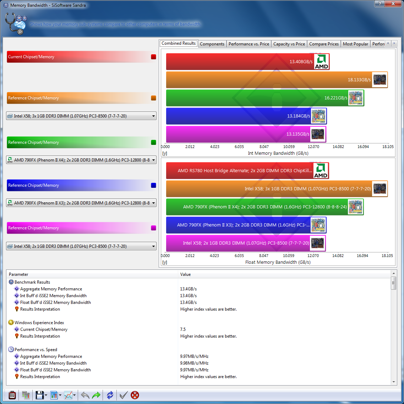Switch to the Combined Results tab
Screen dimensions: 404x404
point(179,43)
